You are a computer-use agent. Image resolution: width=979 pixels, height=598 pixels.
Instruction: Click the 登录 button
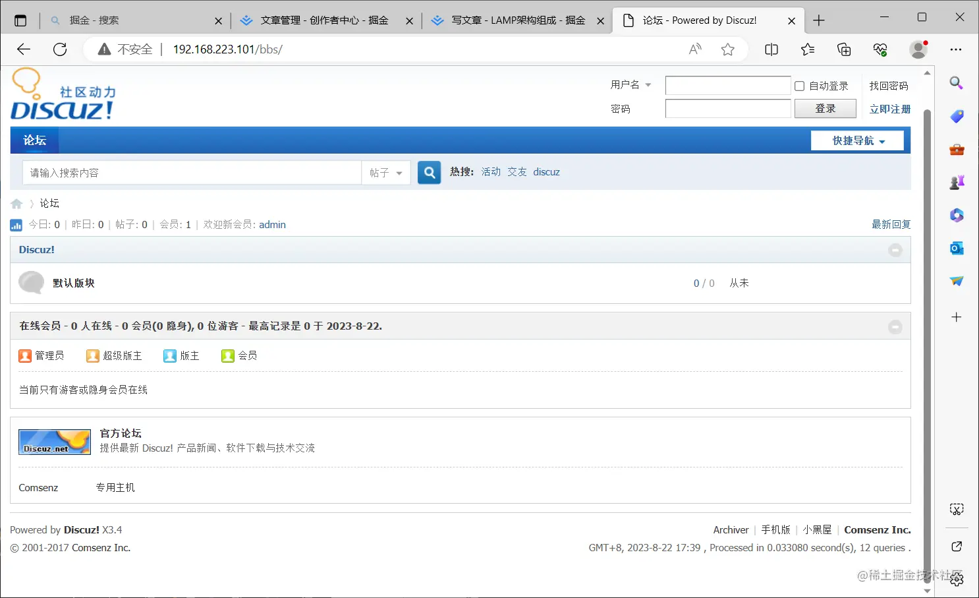tap(825, 109)
